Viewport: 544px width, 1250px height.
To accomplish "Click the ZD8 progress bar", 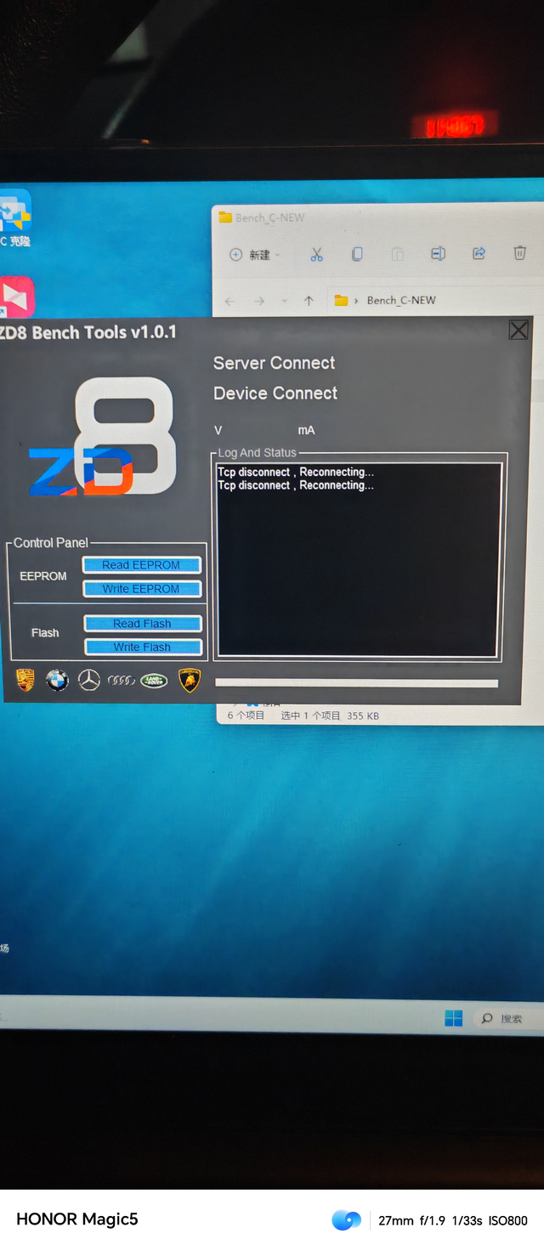I will pos(357,682).
